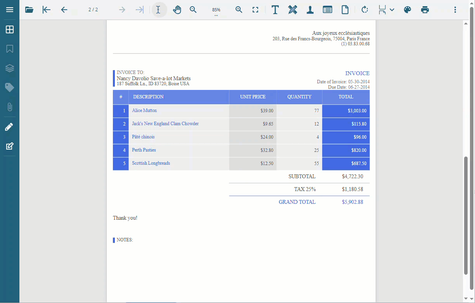Click the vertical scrollbar thumb
Screen dimensions: 475x303
(x=466, y=215)
